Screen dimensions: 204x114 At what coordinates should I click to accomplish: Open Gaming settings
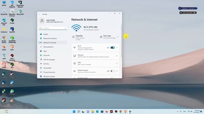(53, 64)
